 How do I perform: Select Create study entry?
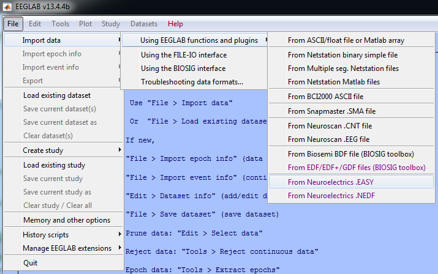(x=64, y=150)
